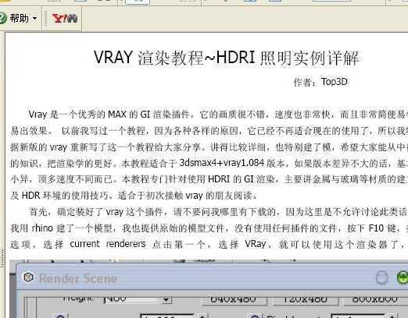The height and width of the screenshot is (318, 408).
Task: Click the F10 key mention in the paragraph
Action: click(376, 228)
